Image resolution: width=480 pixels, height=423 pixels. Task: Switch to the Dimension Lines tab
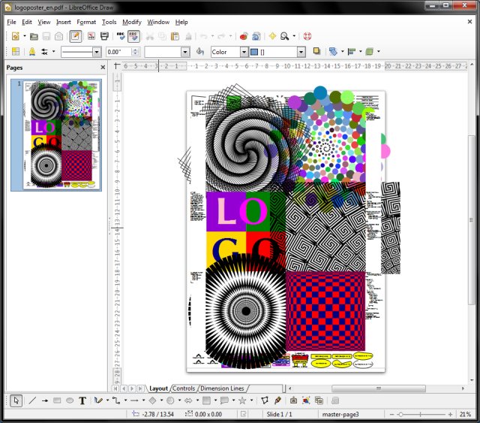tap(221, 388)
